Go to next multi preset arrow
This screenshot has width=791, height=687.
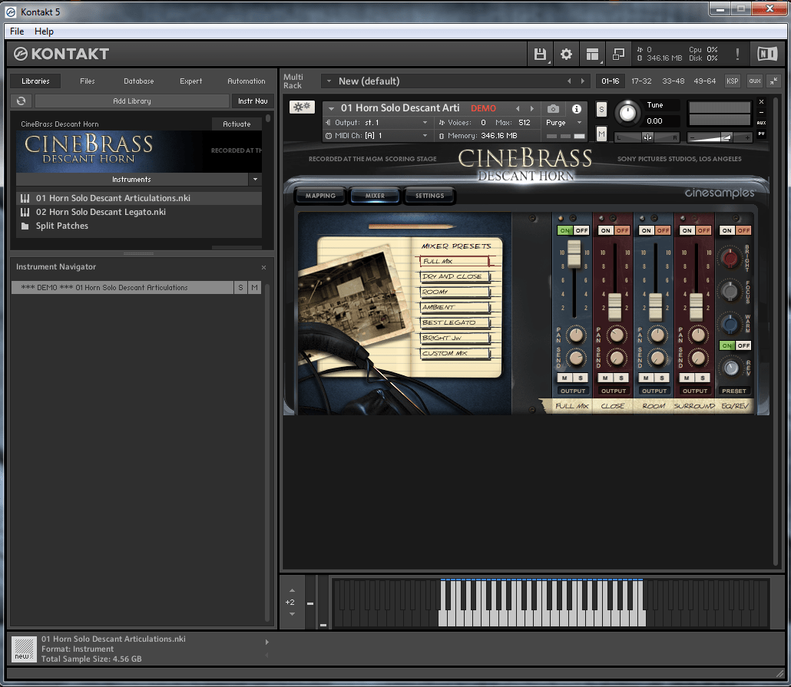coord(583,81)
